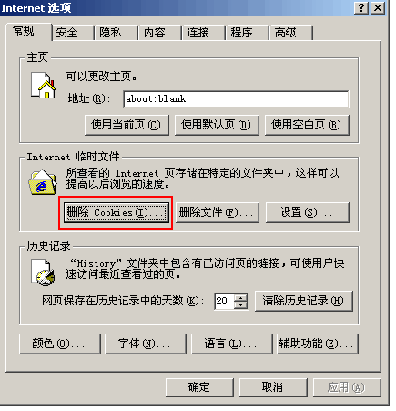
Task: Click the 使用空白页 button
Action: pos(307,125)
